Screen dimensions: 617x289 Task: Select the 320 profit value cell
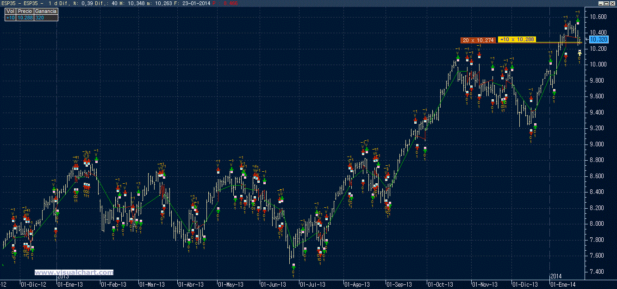[x=46, y=18]
